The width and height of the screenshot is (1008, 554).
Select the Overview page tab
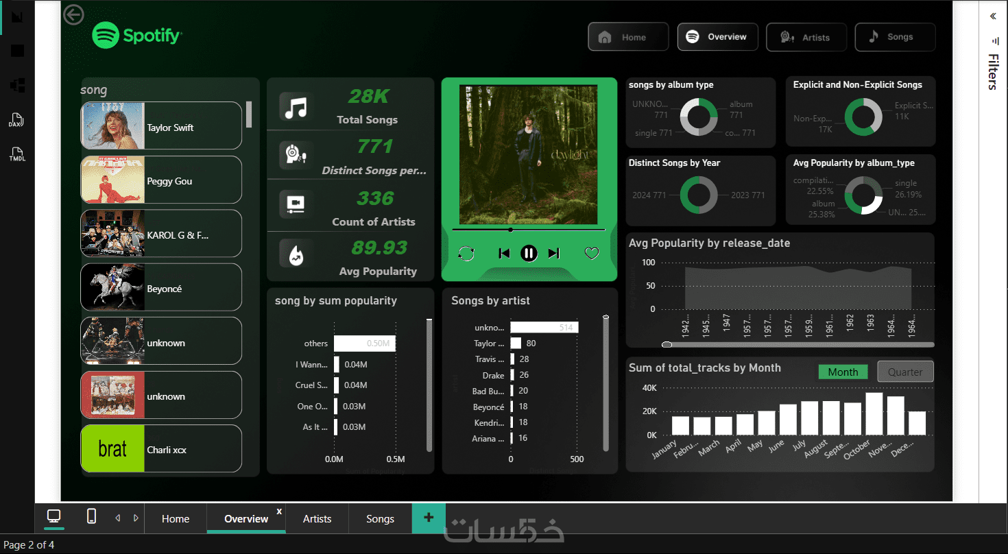[246, 518]
